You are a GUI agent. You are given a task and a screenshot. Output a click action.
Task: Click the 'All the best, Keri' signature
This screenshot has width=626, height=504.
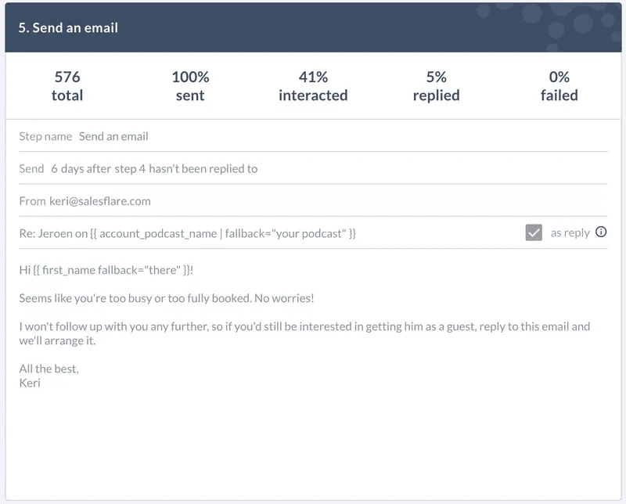click(x=49, y=376)
